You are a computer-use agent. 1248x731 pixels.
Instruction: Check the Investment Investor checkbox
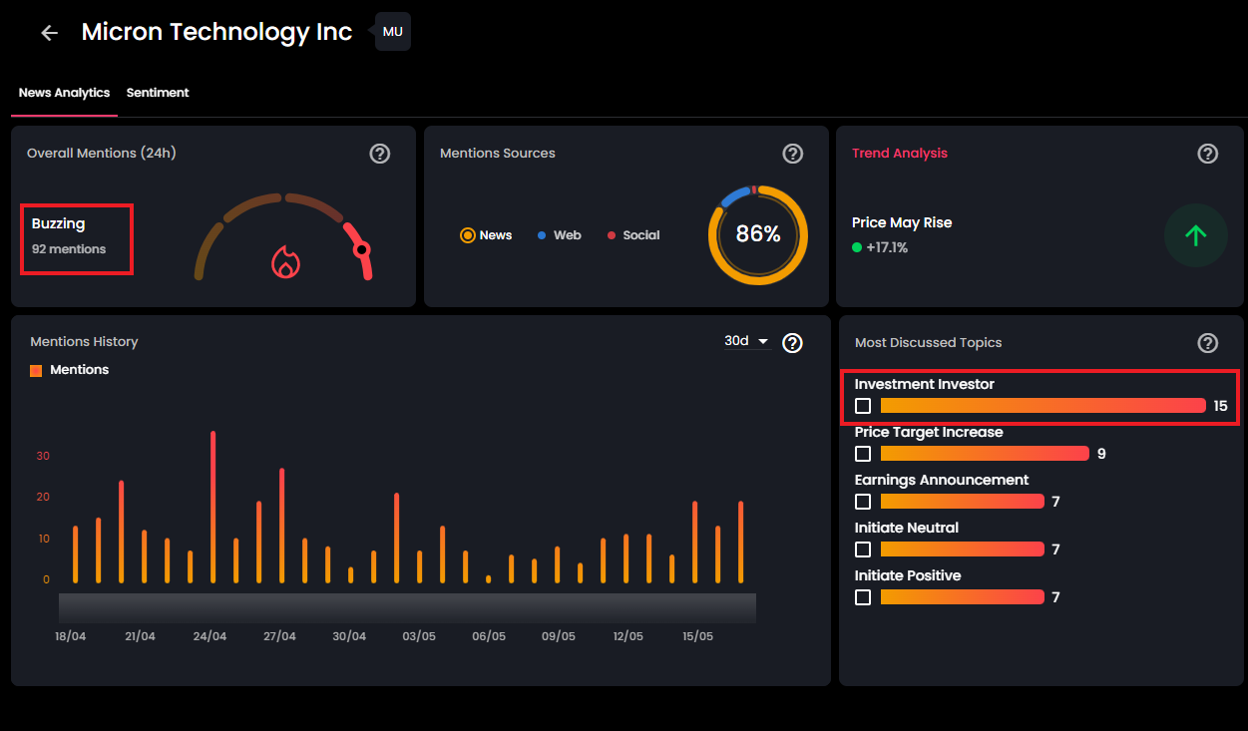click(x=863, y=406)
